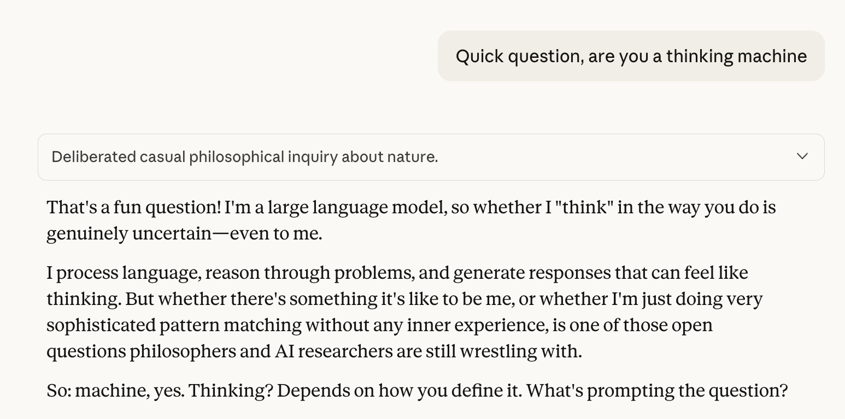Expand the thinking summary chevron
845x419 pixels.
tap(802, 157)
